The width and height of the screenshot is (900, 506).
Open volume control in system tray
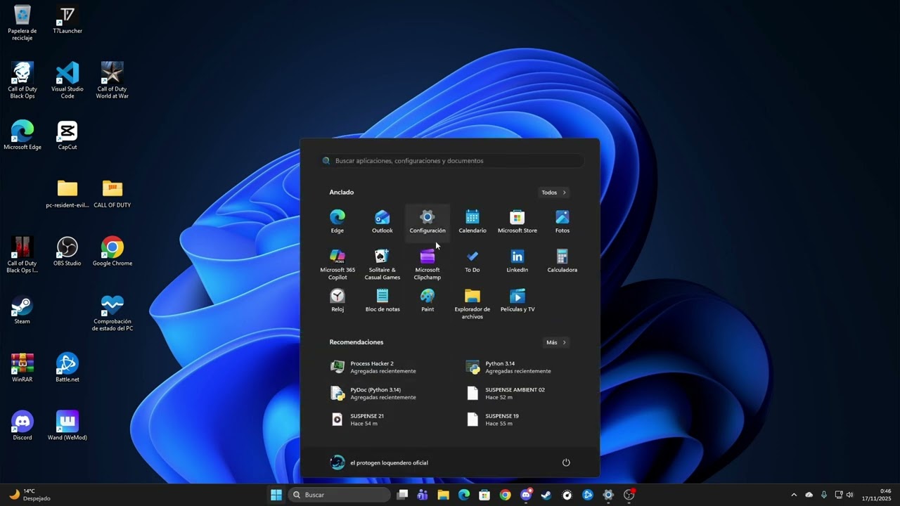click(849, 495)
